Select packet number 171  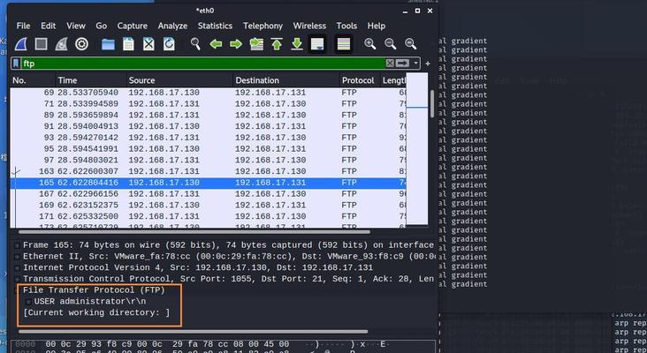208,216
